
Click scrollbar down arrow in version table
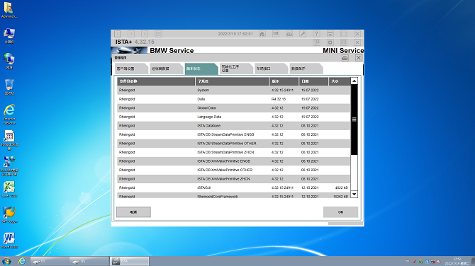354,194
